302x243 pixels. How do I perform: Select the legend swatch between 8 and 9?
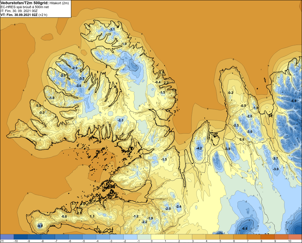coord(268,237)
